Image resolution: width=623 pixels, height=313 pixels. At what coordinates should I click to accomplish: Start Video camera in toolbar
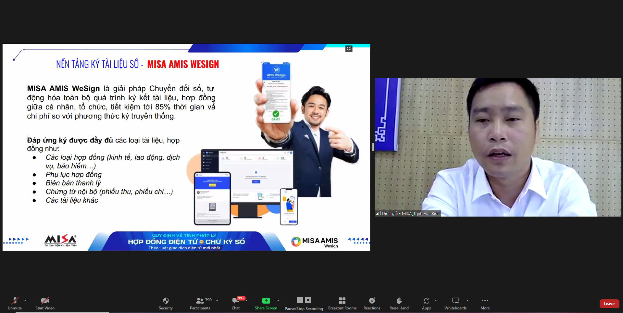click(x=45, y=301)
